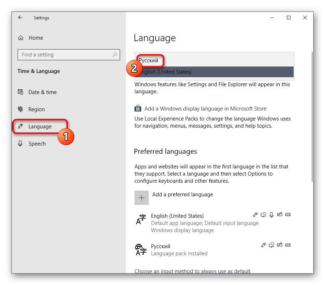Select Русский preferred language entry
Screen dimensions: 325x285
[x=213, y=250]
